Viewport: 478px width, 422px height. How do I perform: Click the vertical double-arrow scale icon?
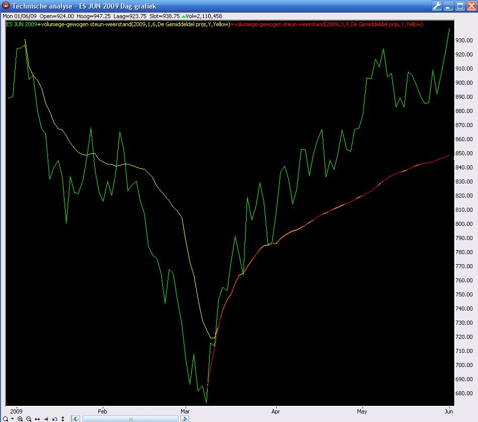click(x=63, y=418)
